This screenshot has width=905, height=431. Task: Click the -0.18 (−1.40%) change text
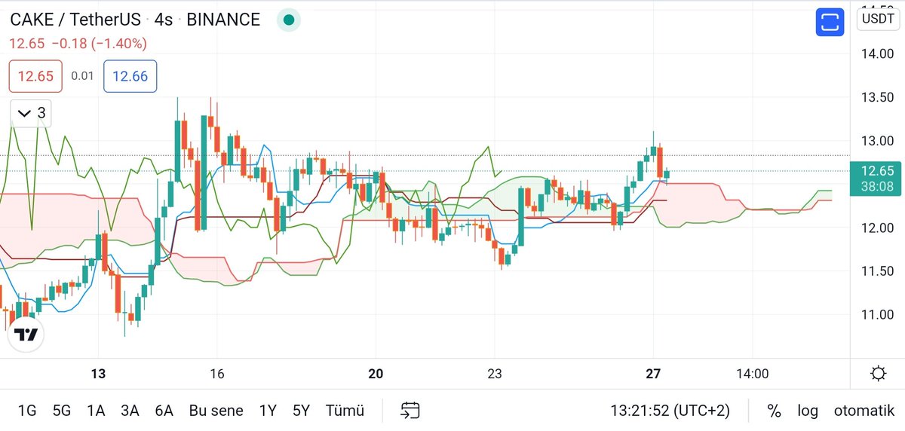pyautogui.click(x=100, y=44)
